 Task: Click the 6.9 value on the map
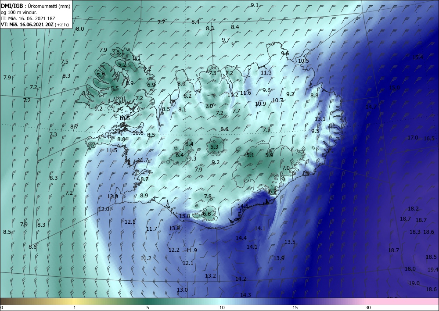(151, 85)
